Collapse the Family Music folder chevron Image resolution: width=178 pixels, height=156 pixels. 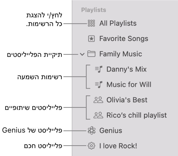pyautogui.click(x=82, y=54)
